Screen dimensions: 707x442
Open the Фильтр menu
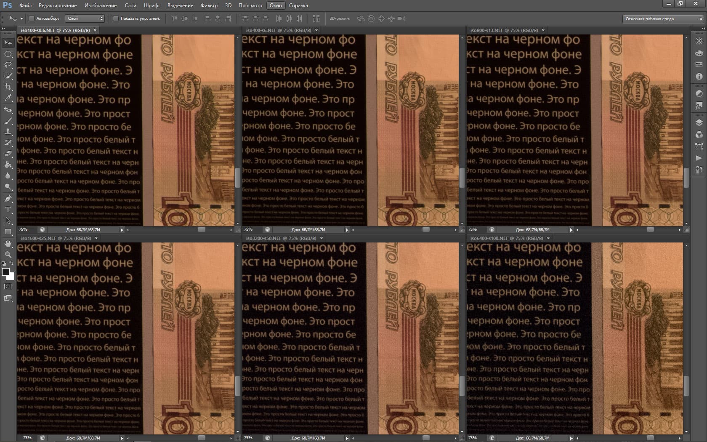[209, 5]
